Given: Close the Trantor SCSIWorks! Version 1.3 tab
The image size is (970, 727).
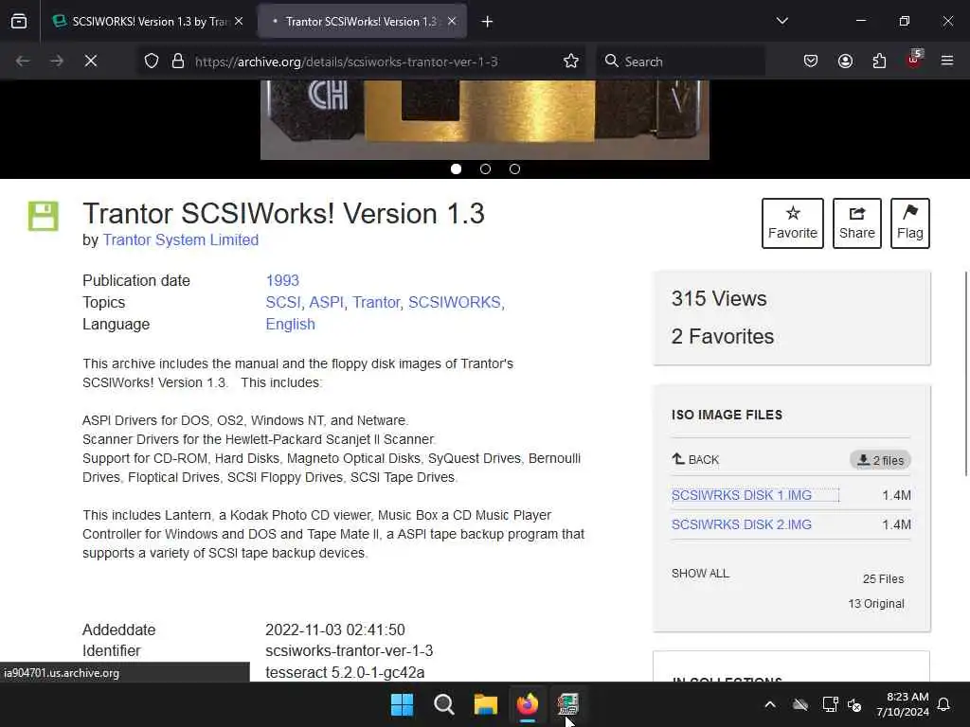Looking at the screenshot, I should coord(452,21).
